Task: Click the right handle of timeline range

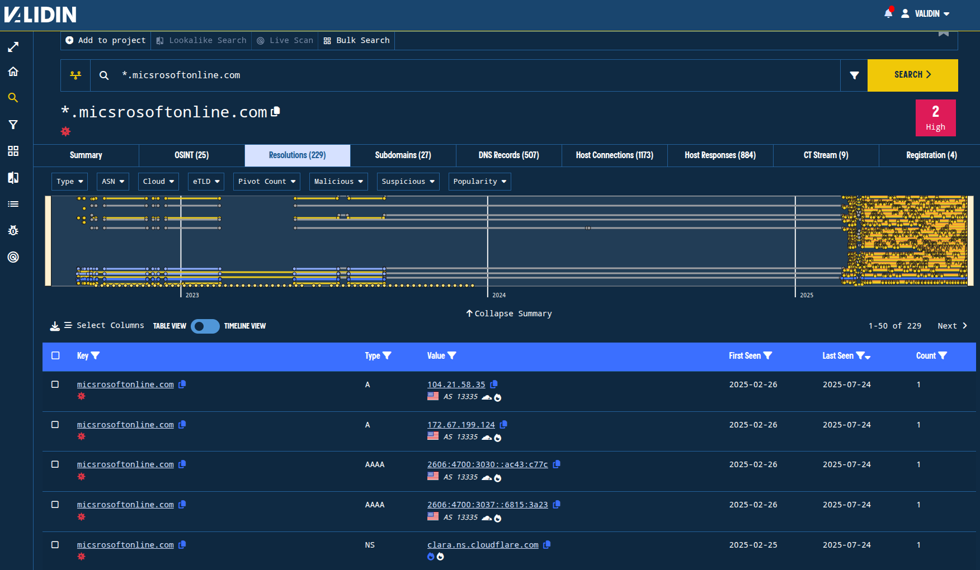Action: point(970,241)
